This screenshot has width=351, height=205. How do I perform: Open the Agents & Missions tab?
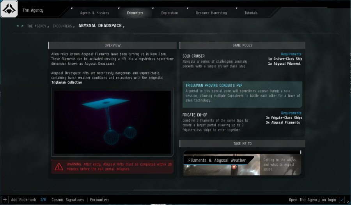point(94,13)
